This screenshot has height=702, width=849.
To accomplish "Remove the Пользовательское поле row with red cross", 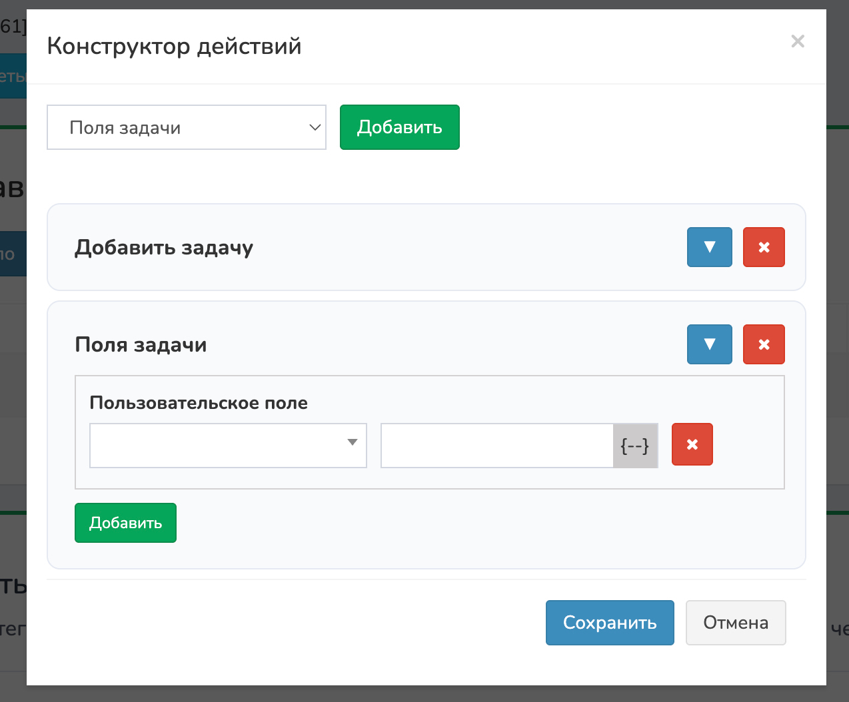I will tap(692, 444).
